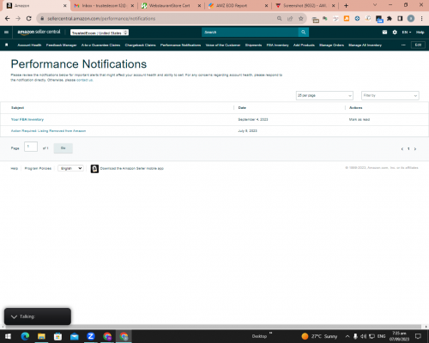Click the page number input box
Viewport: 429px width, 343px height.
point(31,147)
